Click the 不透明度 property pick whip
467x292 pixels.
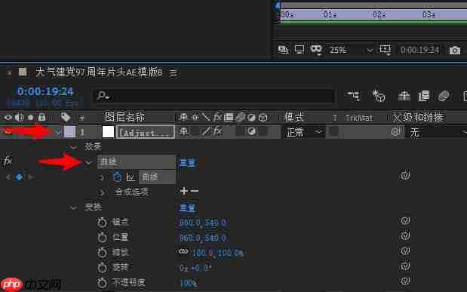pyautogui.click(x=404, y=281)
